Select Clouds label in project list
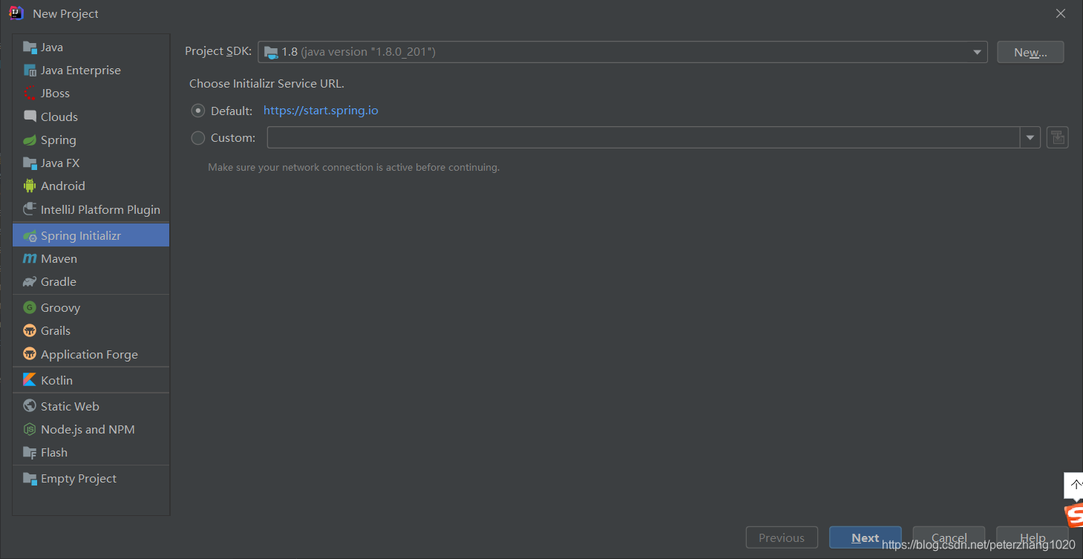1083x559 pixels. tap(59, 117)
